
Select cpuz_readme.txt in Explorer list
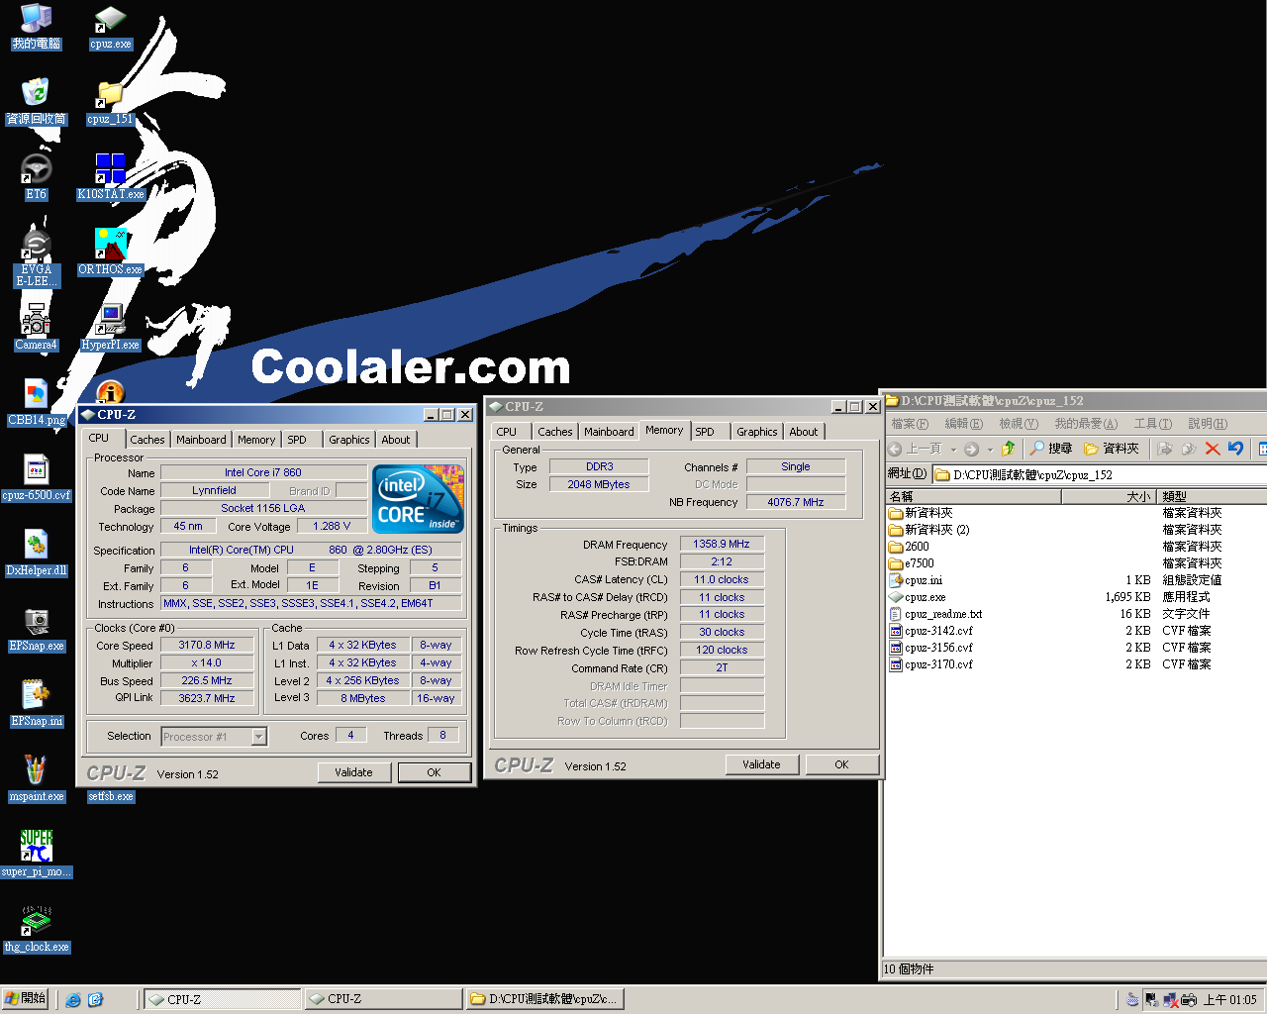click(x=935, y=614)
